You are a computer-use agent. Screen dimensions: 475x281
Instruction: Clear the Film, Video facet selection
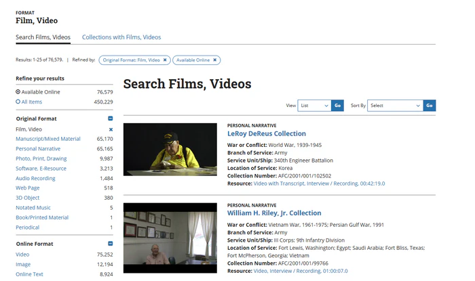click(x=111, y=129)
